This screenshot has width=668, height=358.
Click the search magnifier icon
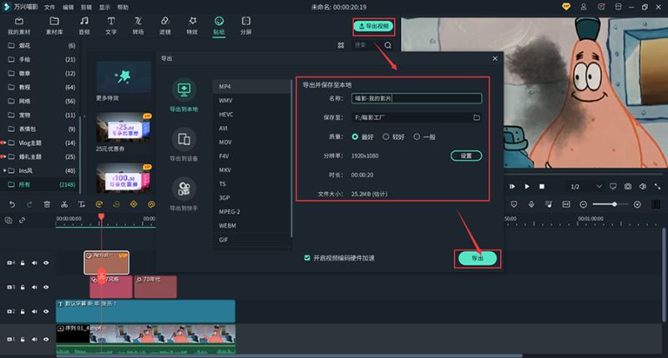click(387, 45)
